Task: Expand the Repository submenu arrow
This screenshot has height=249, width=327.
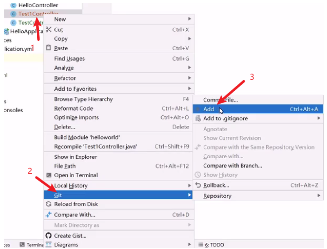Action: [x=318, y=196]
